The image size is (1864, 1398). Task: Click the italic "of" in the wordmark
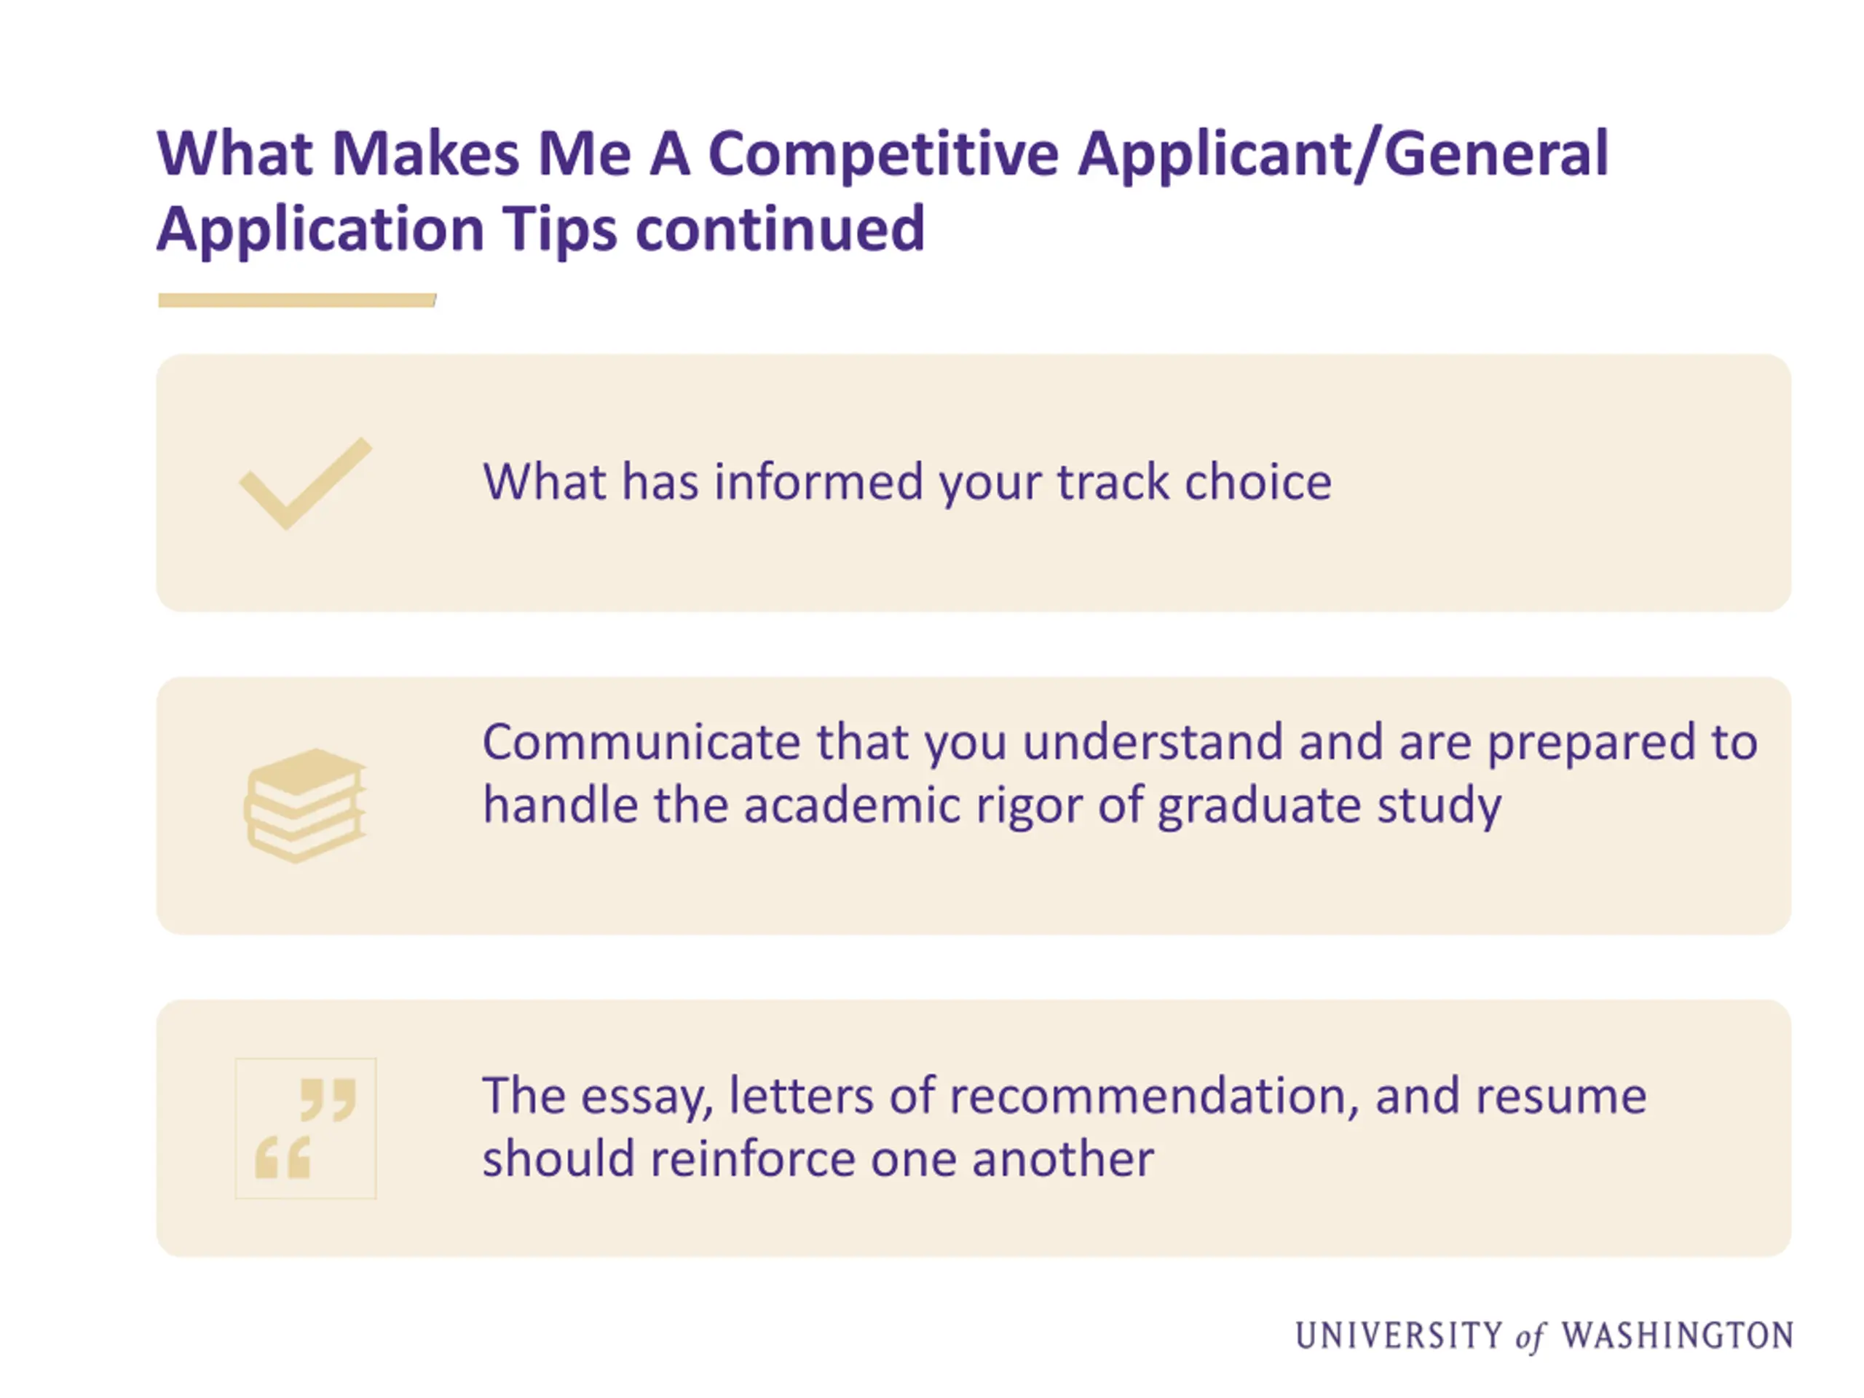pyautogui.click(x=1531, y=1338)
